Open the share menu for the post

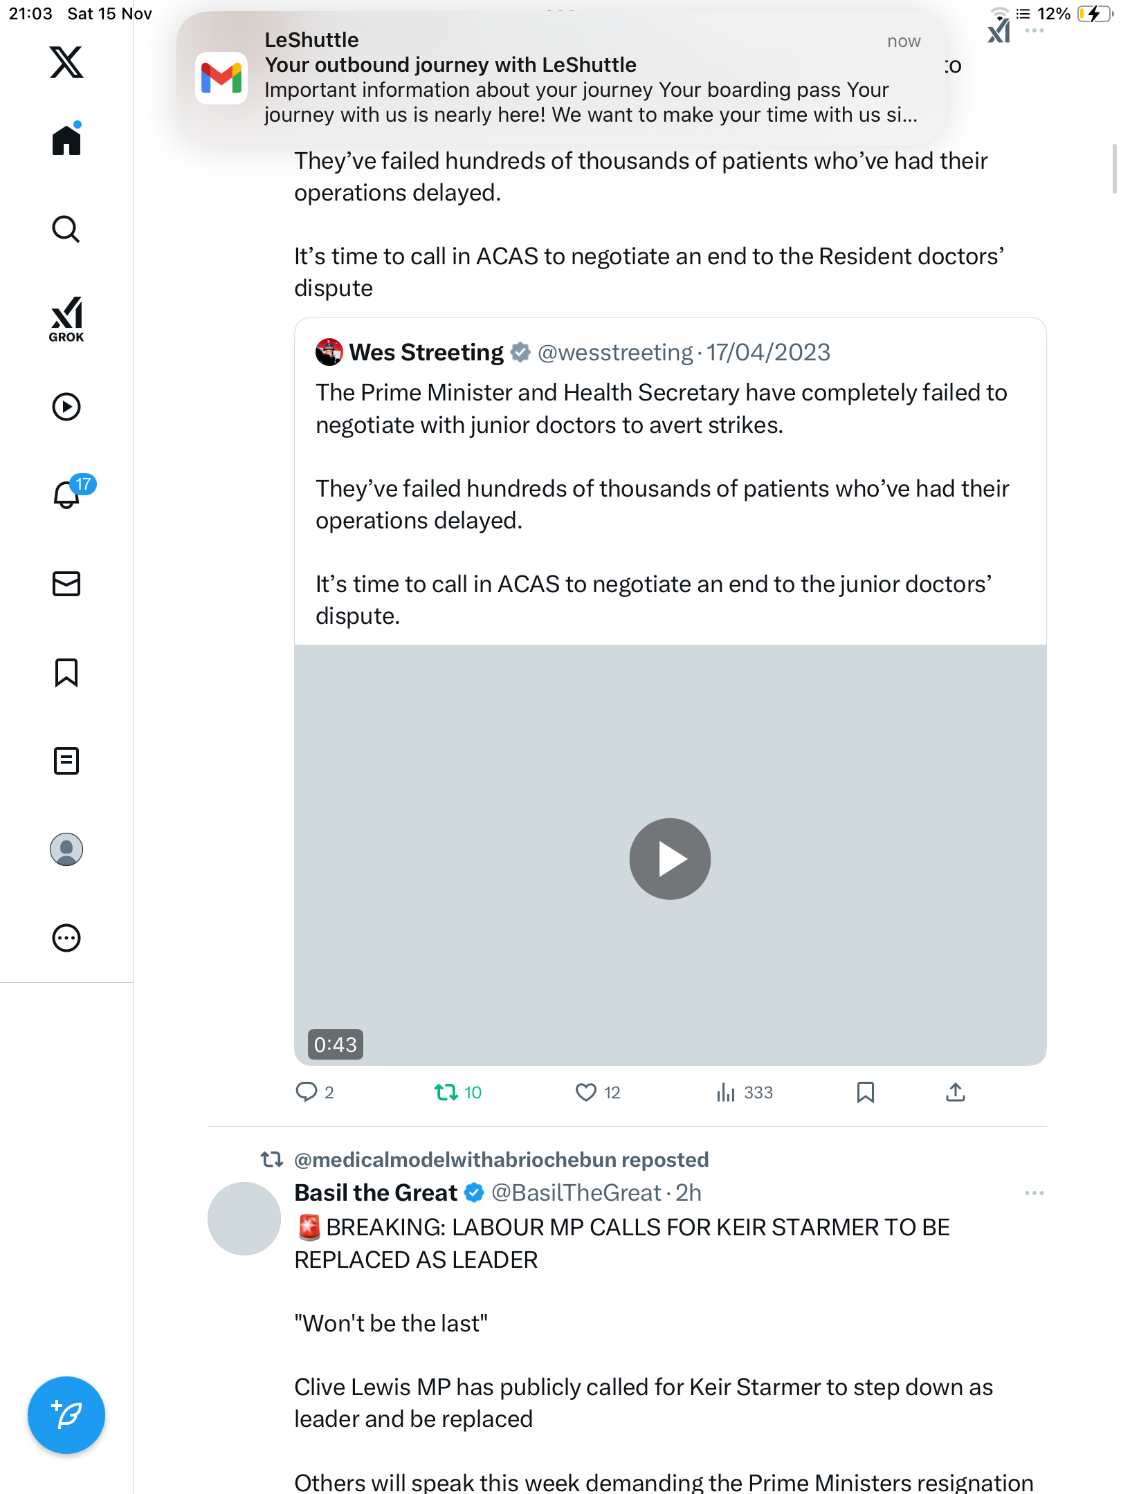[x=955, y=1093]
